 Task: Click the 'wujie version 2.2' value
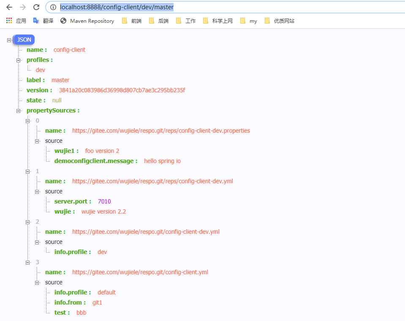tap(104, 211)
